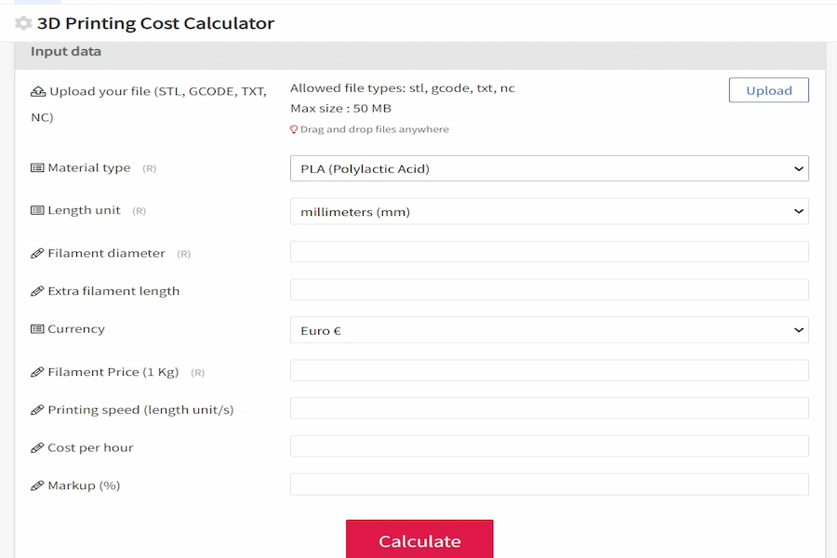Click the Markup (%) input field
The height and width of the screenshot is (558, 837).
(549, 485)
